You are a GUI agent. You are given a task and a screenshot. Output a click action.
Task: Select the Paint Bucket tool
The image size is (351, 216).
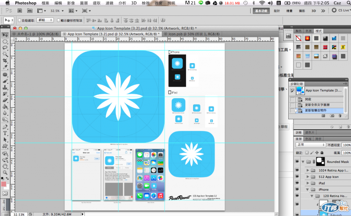click(5, 106)
